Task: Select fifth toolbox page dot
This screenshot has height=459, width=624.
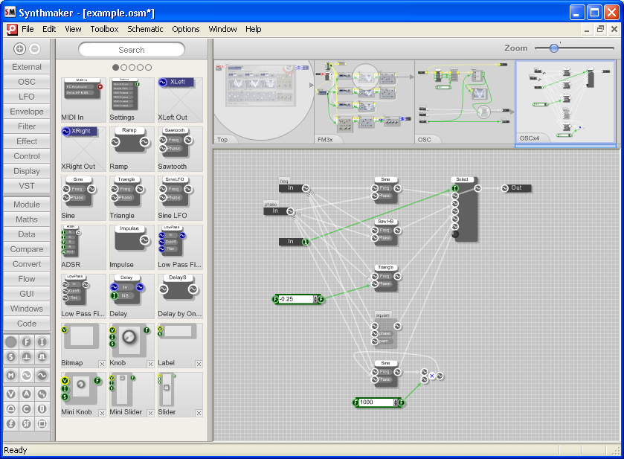Action: (149, 67)
